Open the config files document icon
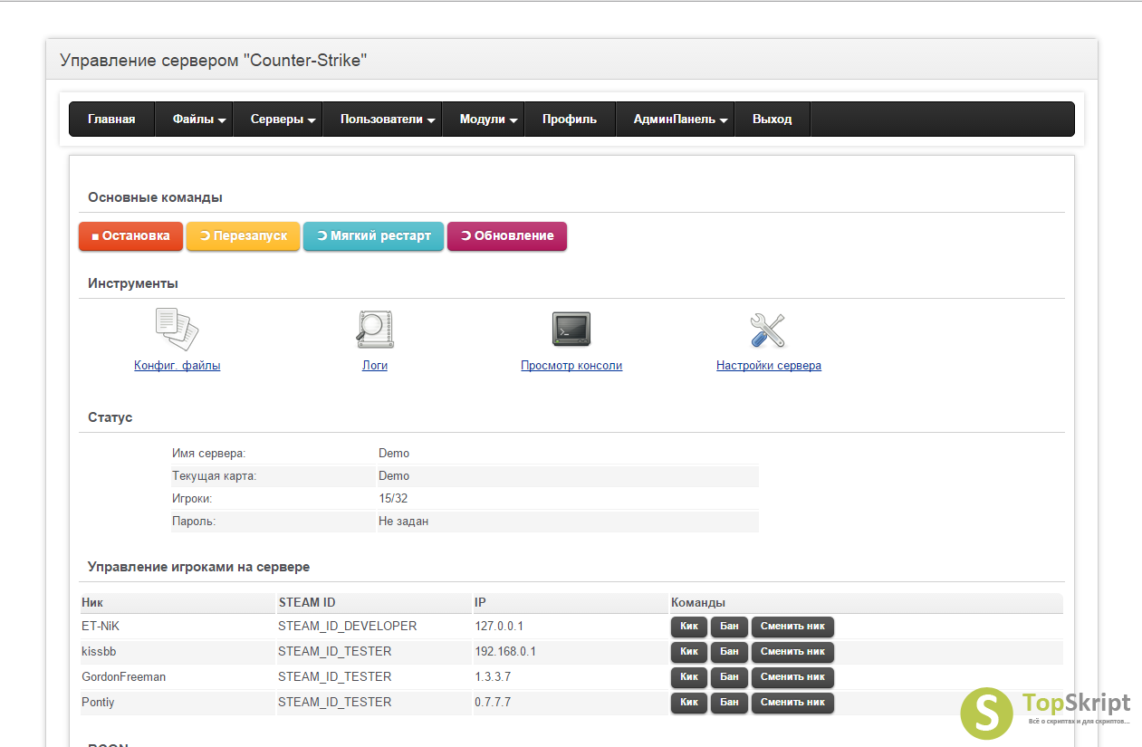Image resolution: width=1142 pixels, height=747 pixels. coord(177,330)
